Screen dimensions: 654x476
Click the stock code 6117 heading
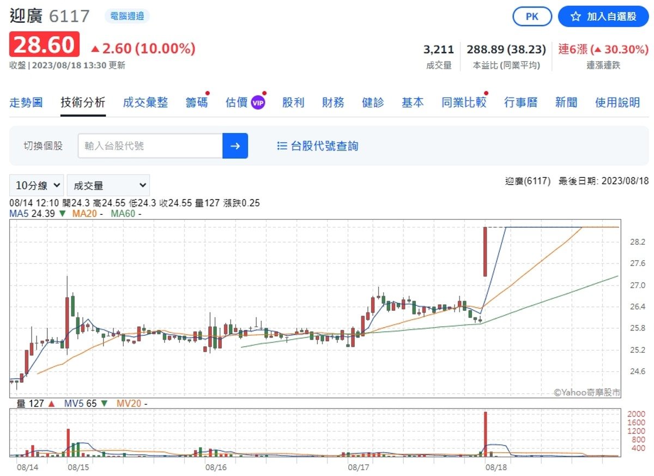pyautogui.click(x=69, y=16)
